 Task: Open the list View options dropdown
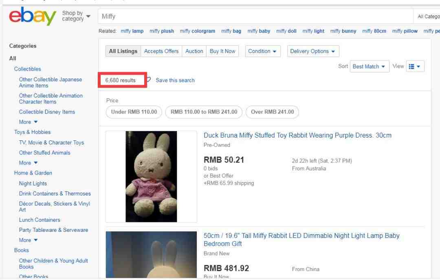(415, 67)
